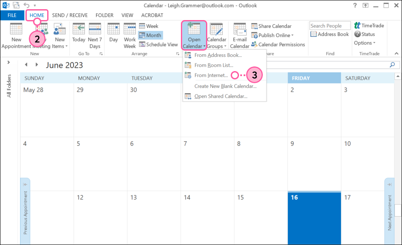
Task: Click the MONDAY column header
Action: tap(100, 78)
